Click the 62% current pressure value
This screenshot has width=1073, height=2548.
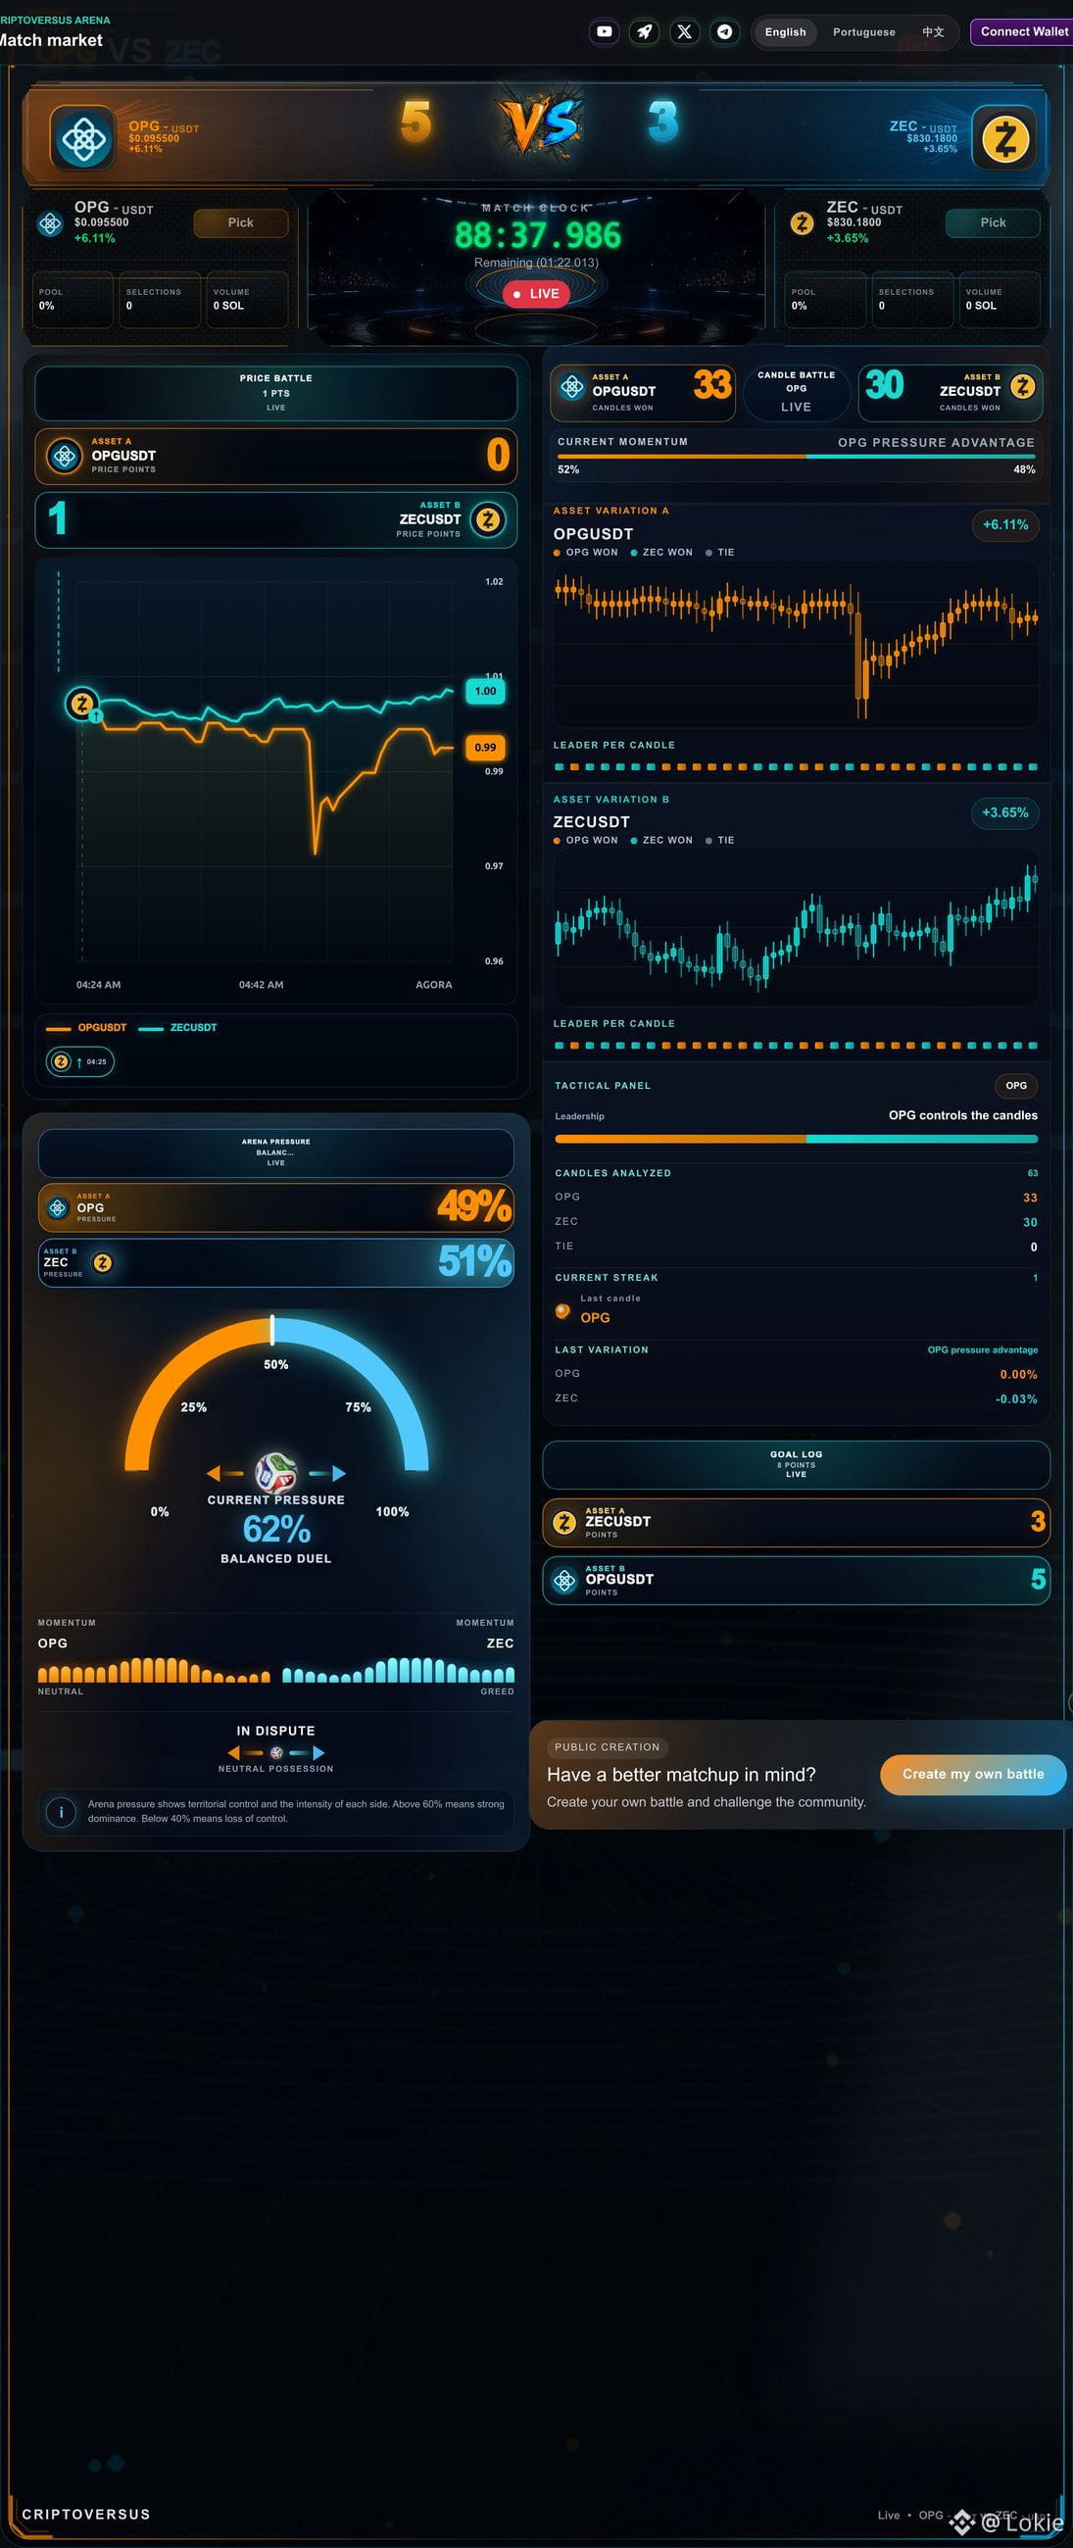[x=276, y=1529]
